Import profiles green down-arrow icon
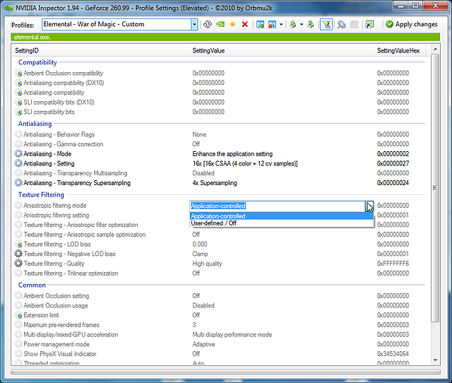Screen dimensions: 452x383 coord(311,25)
